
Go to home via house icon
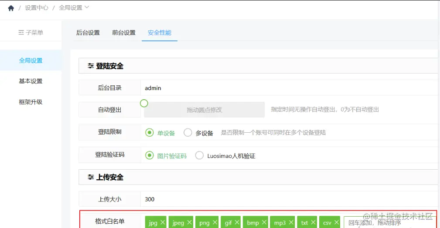11,8
